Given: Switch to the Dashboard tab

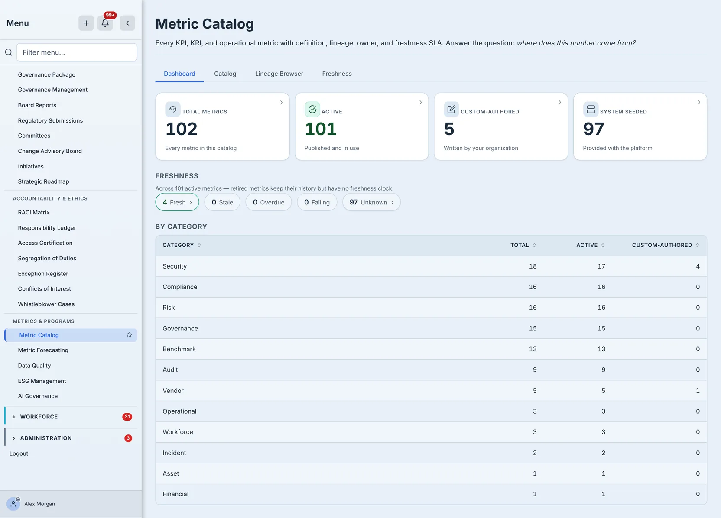Looking at the screenshot, I should [179, 74].
